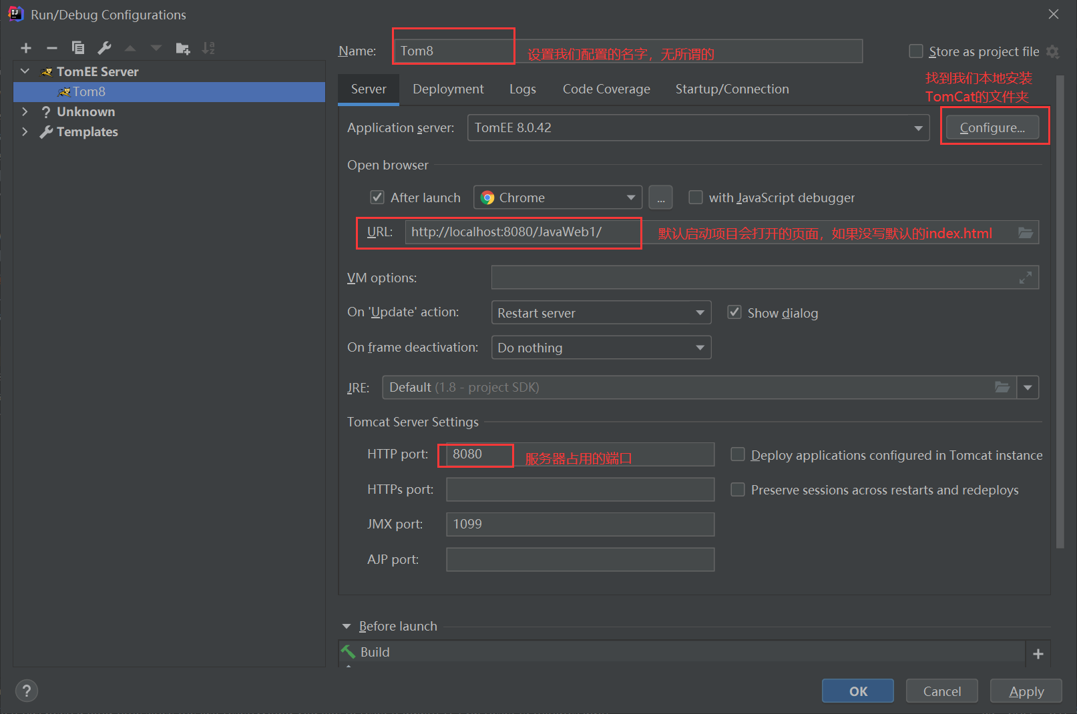Click the Cancel button
The width and height of the screenshot is (1077, 714).
(x=942, y=691)
